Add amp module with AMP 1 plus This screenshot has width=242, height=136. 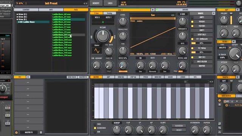click(x=238, y=10)
